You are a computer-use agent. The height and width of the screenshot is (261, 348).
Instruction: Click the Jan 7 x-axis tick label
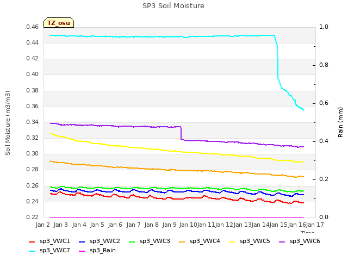coord(133,225)
